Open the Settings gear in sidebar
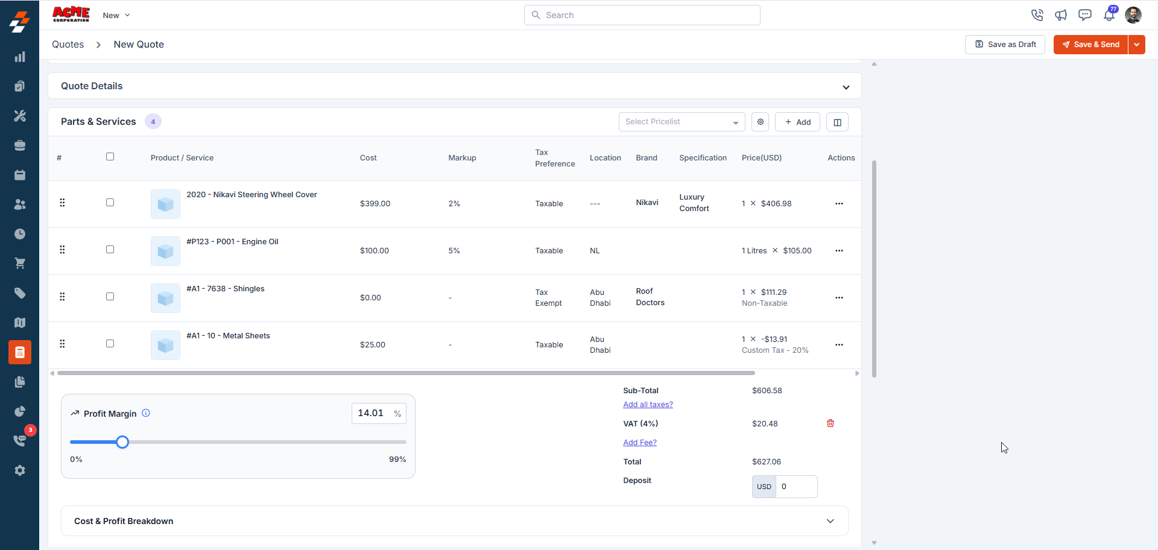The height and width of the screenshot is (550, 1158). [x=20, y=470]
